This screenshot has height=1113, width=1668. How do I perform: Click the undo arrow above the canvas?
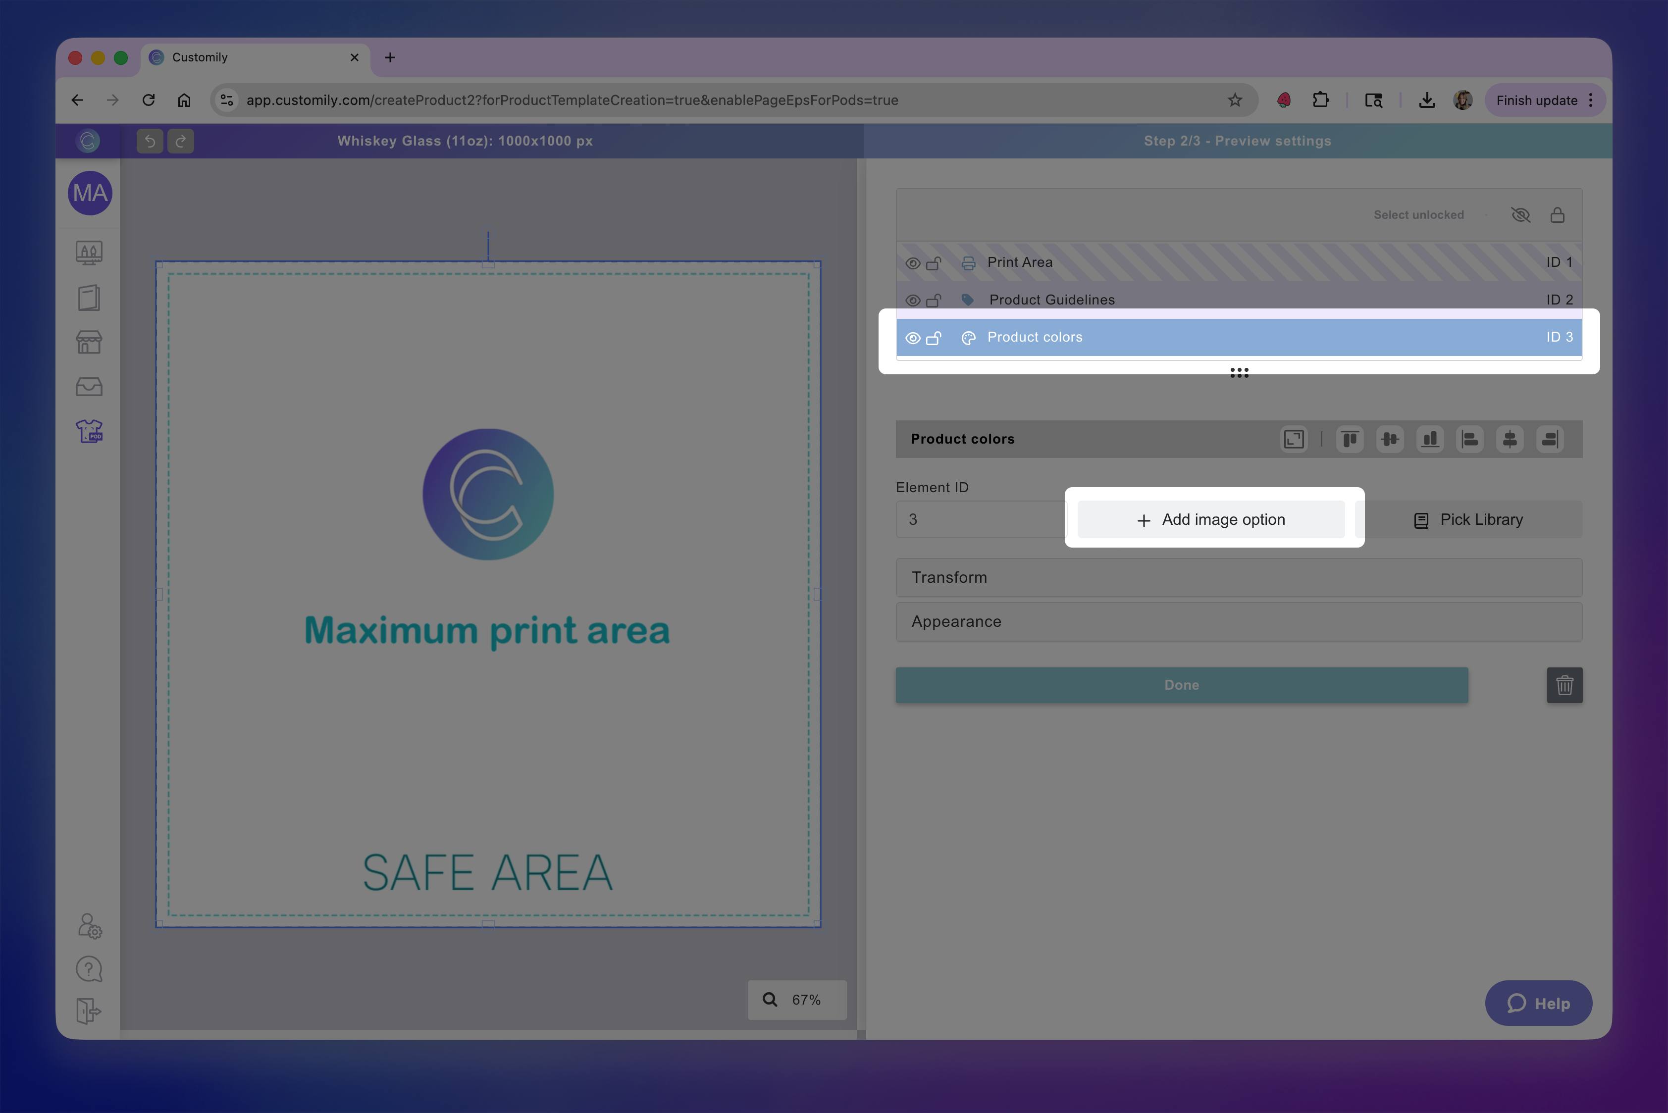click(149, 141)
